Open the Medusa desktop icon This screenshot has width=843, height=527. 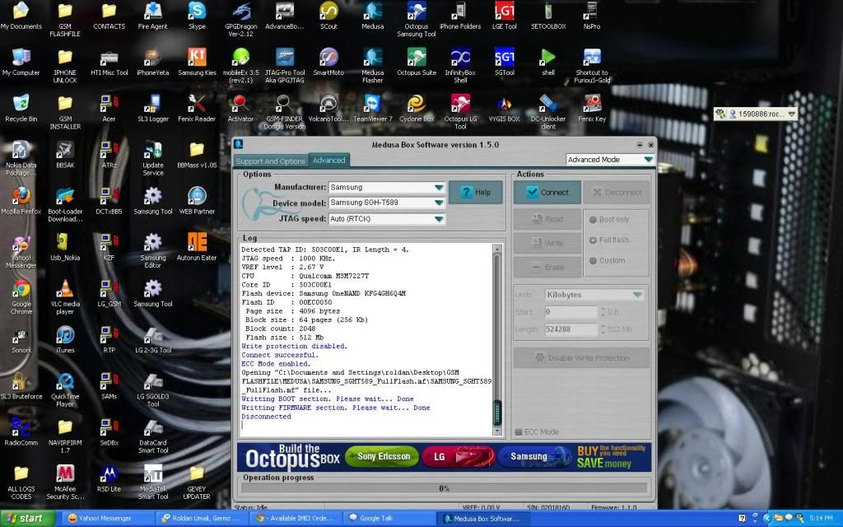coord(373,16)
